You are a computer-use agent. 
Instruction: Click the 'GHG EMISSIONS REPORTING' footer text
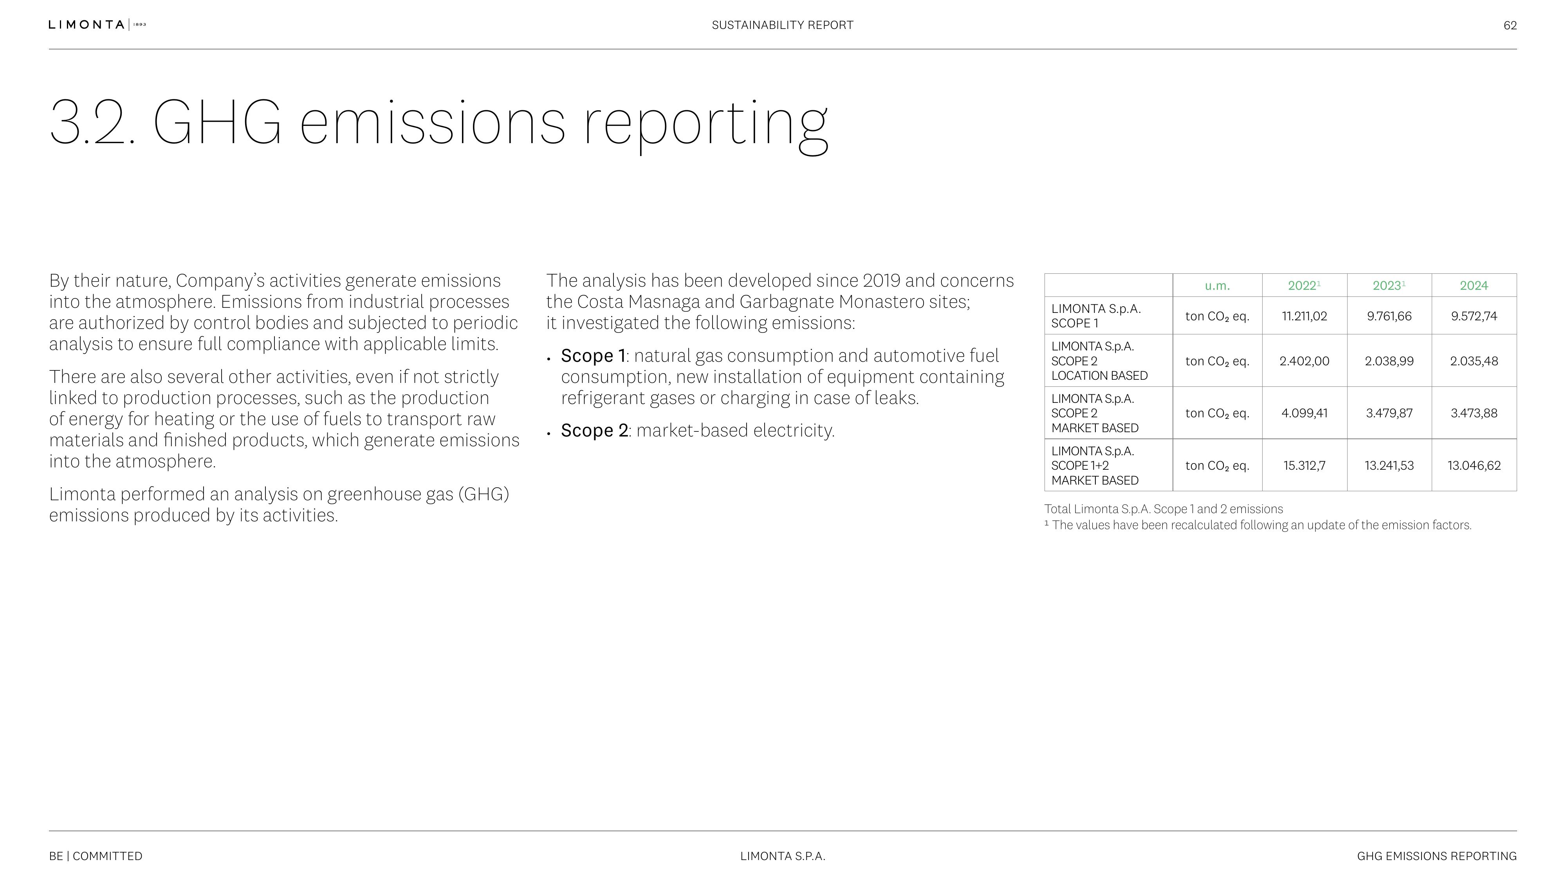pyautogui.click(x=1436, y=856)
